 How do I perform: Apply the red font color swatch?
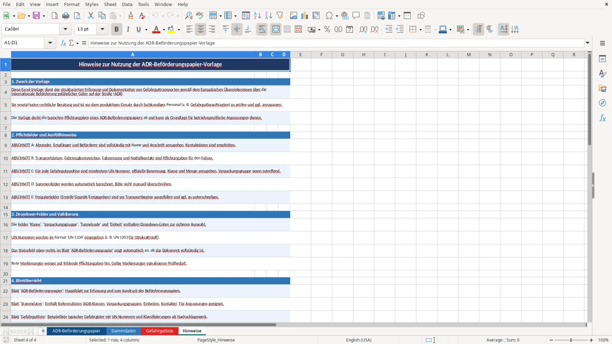pyautogui.click(x=157, y=30)
